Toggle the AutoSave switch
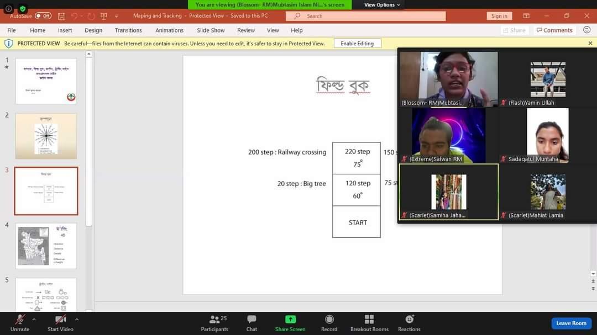This screenshot has width=597, height=335. (x=43, y=16)
